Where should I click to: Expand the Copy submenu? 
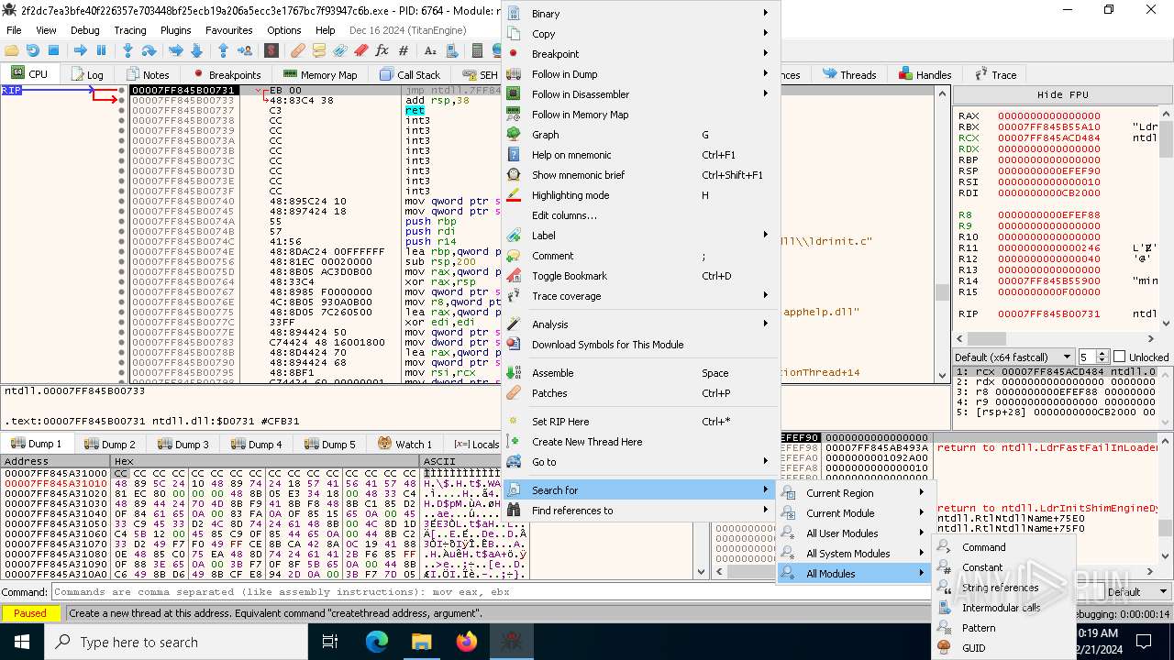click(641, 34)
